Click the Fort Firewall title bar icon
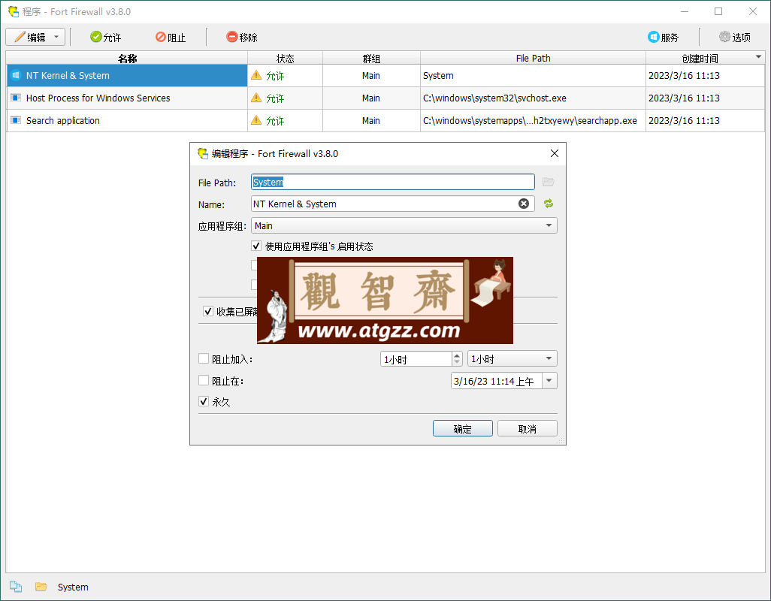Viewport: 771px width, 601px height. pos(14,11)
